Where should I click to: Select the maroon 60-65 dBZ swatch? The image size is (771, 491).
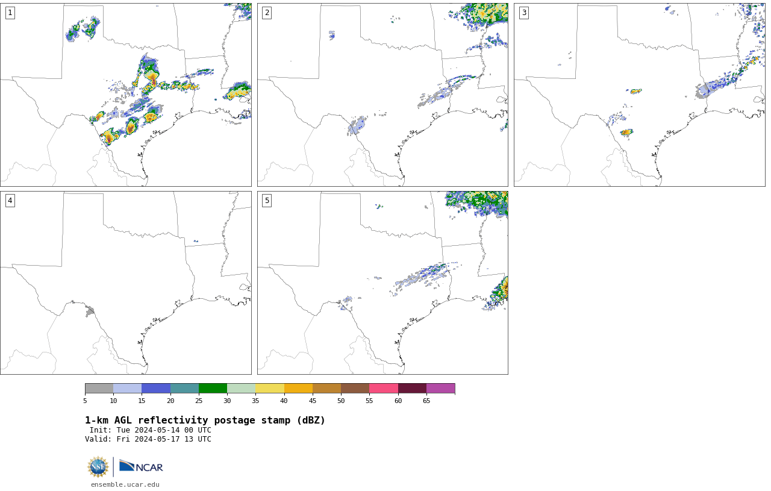412,389
